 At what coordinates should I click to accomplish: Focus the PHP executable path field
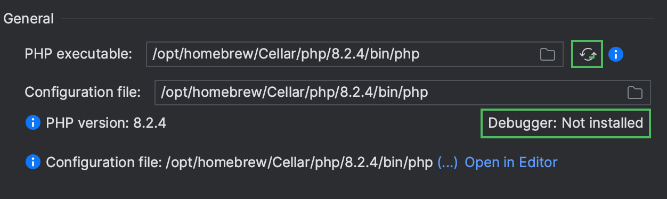click(x=354, y=54)
